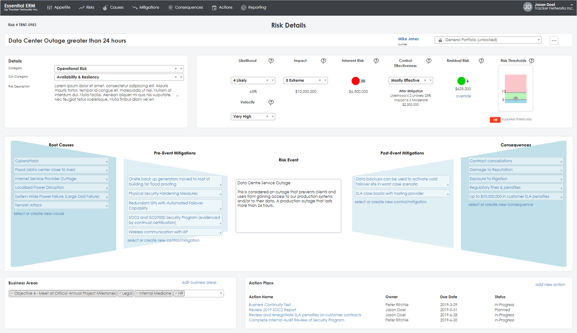The height and width of the screenshot is (333, 577).
Task: Open the help tooltip icon next to Velocity
Action: coord(271,102)
